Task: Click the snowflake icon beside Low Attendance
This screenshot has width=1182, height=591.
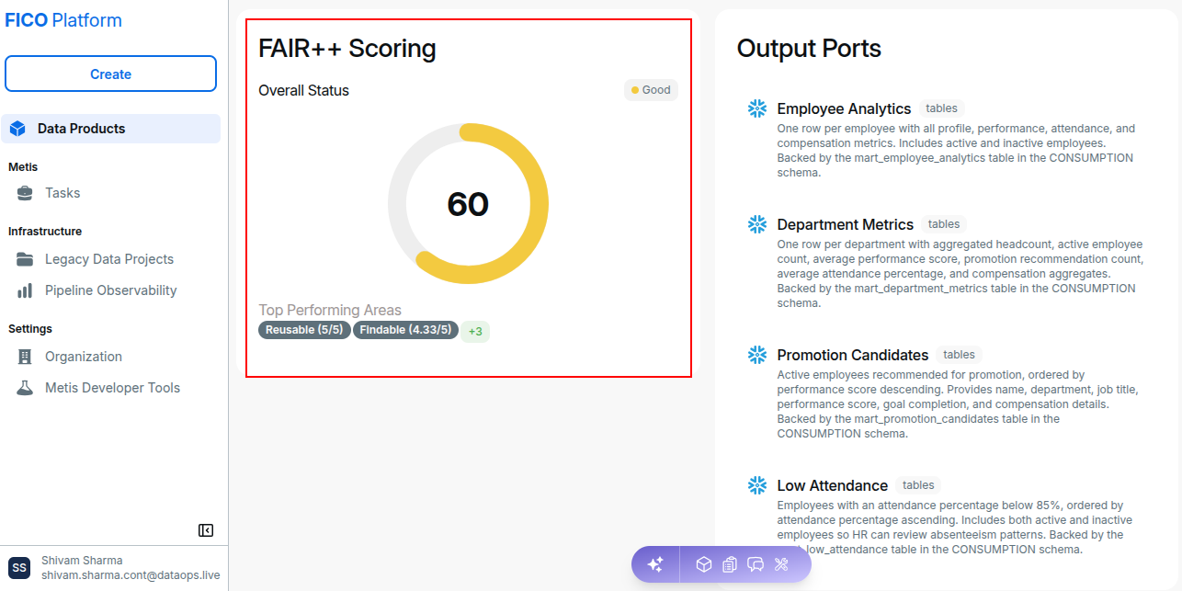Action: coord(757,485)
